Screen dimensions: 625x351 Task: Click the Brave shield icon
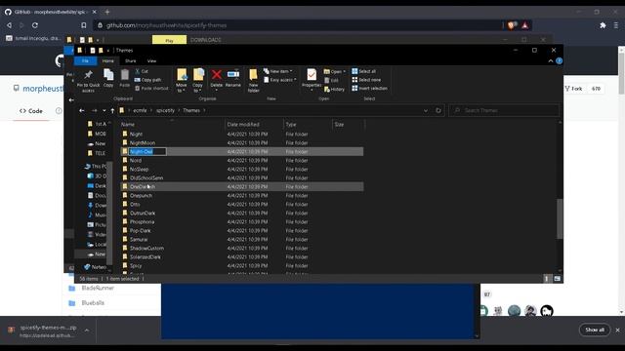coord(512,25)
